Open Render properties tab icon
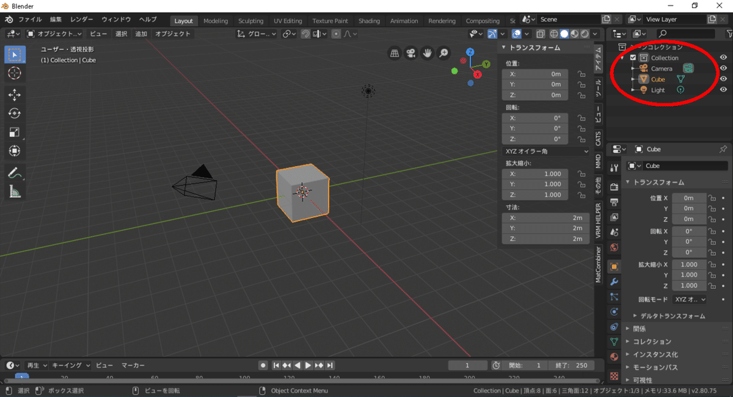The image size is (733, 397). tap(614, 187)
